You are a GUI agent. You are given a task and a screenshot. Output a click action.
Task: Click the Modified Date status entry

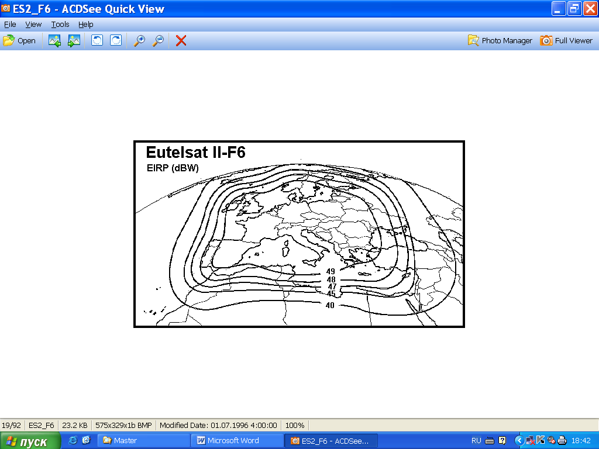(x=218, y=426)
